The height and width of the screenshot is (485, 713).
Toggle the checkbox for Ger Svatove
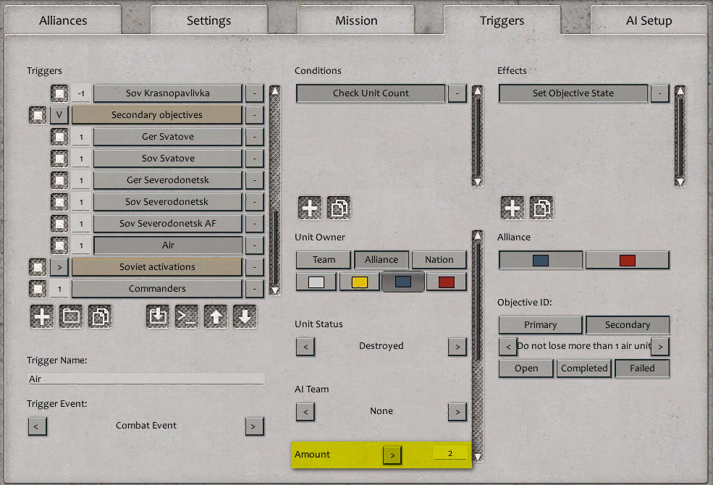pyautogui.click(x=59, y=137)
